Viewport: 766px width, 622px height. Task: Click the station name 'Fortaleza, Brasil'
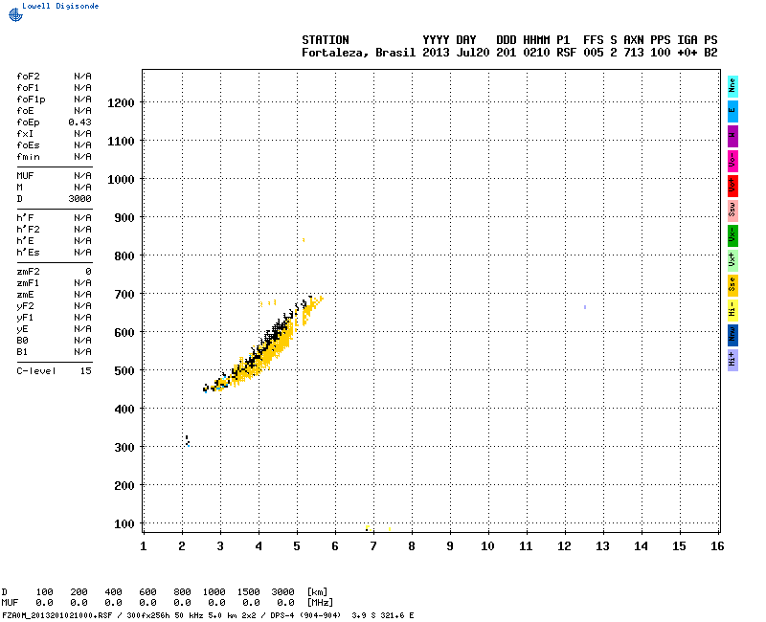pos(358,53)
